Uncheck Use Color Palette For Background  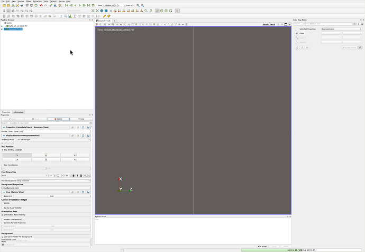pos(3,237)
